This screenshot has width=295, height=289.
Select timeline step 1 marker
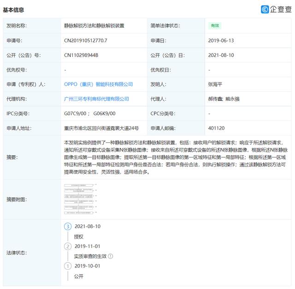click(68, 266)
